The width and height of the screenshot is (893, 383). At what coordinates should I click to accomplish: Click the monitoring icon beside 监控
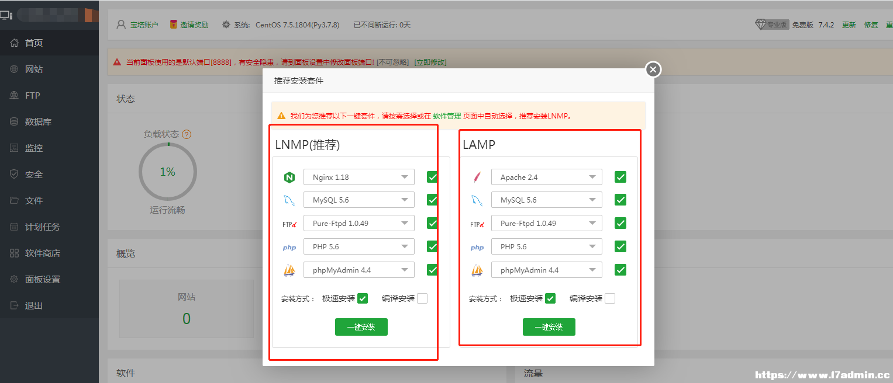coord(15,148)
